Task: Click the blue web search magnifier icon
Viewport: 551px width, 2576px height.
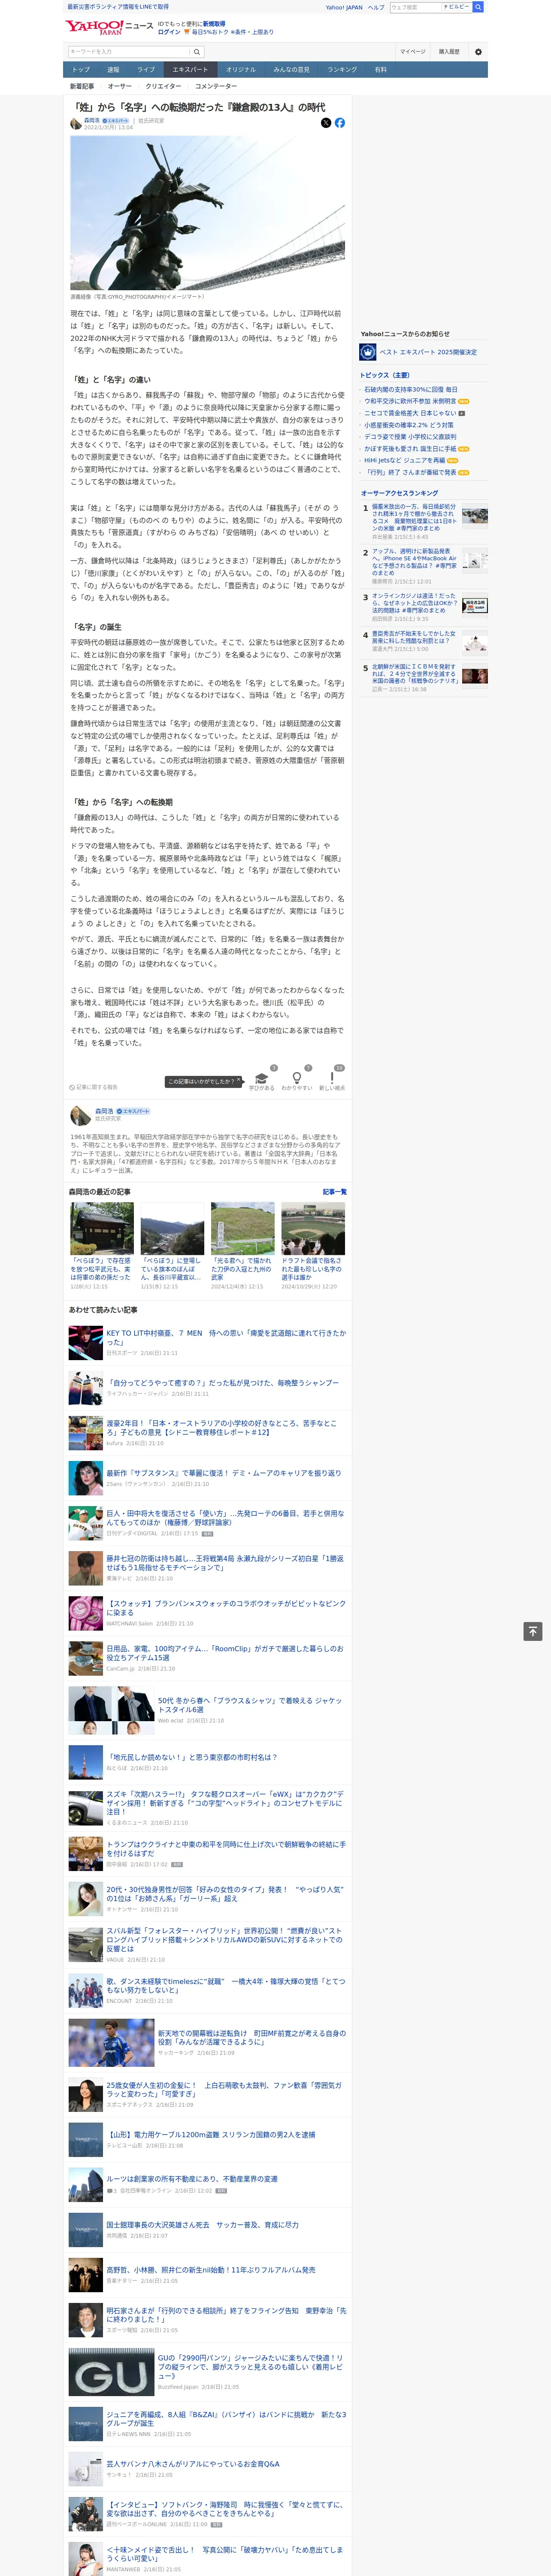Action: pyautogui.click(x=478, y=7)
